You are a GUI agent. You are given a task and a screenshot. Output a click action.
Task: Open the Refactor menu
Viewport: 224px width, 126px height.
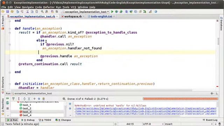tap(49, 7)
